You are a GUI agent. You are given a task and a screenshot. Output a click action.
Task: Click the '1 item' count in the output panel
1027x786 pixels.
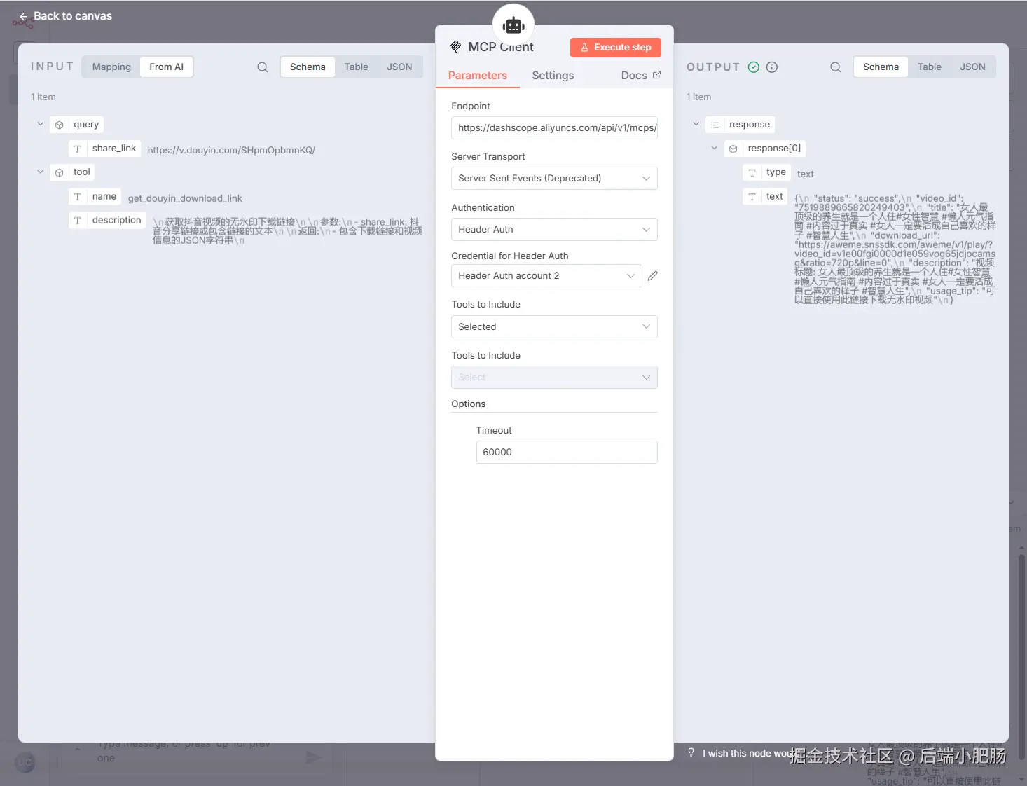pyautogui.click(x=699, y=97)
